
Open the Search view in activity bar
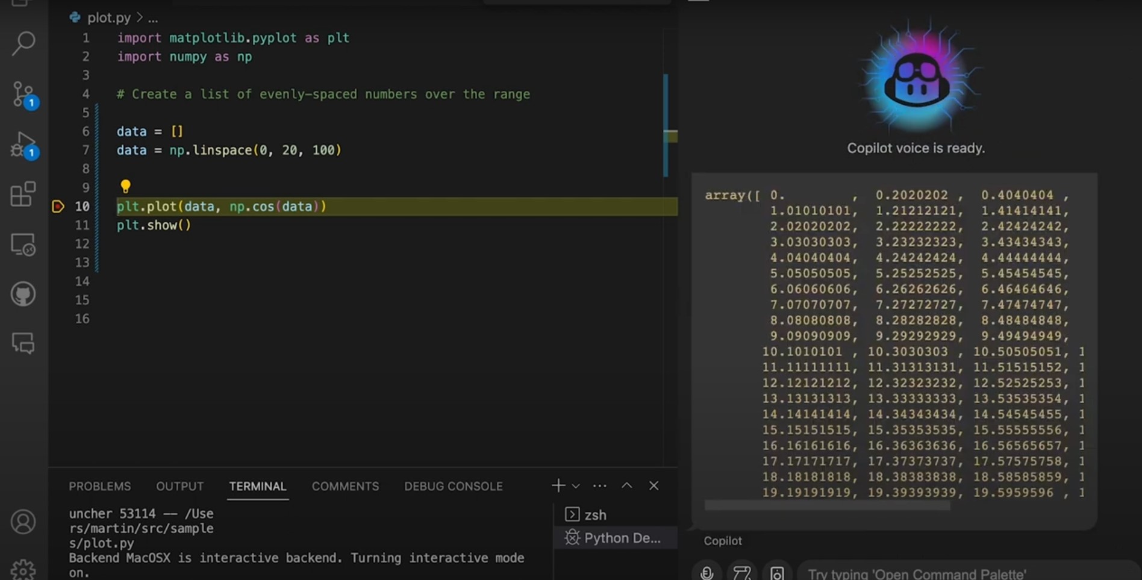23,43
